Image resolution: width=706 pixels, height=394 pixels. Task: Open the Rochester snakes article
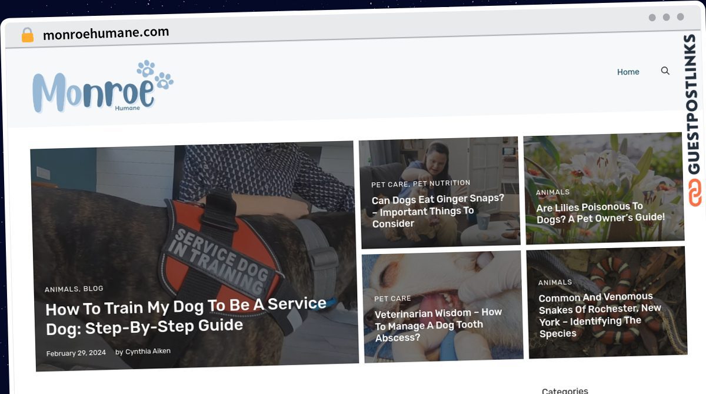(x=600, y=315)
